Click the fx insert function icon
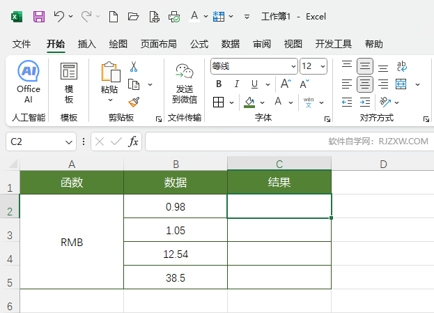434x313 pixels. pyautogui.click(x=133, y=142)
